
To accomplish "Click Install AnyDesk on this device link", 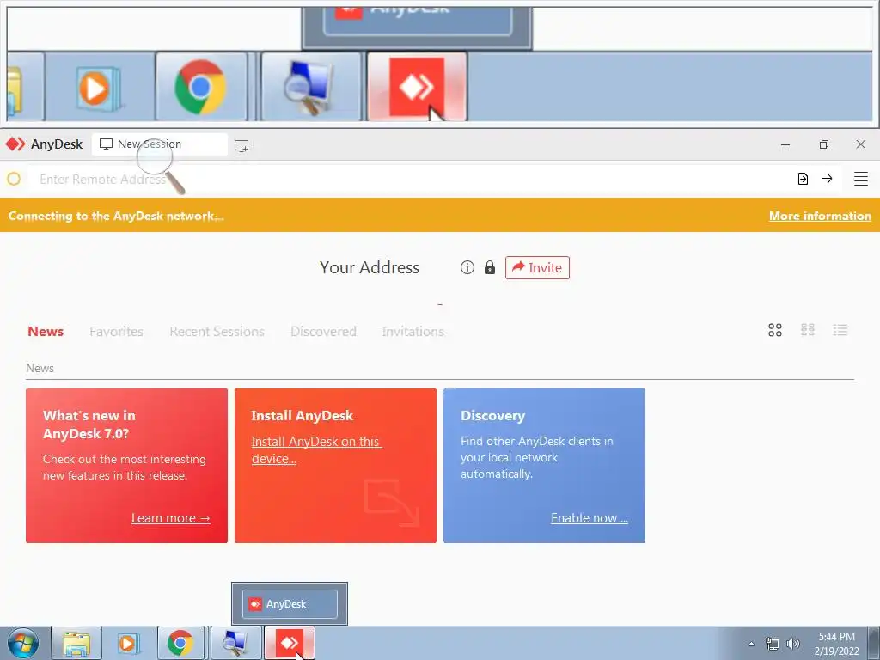I will pyautogui.click(x=316, y=450).
